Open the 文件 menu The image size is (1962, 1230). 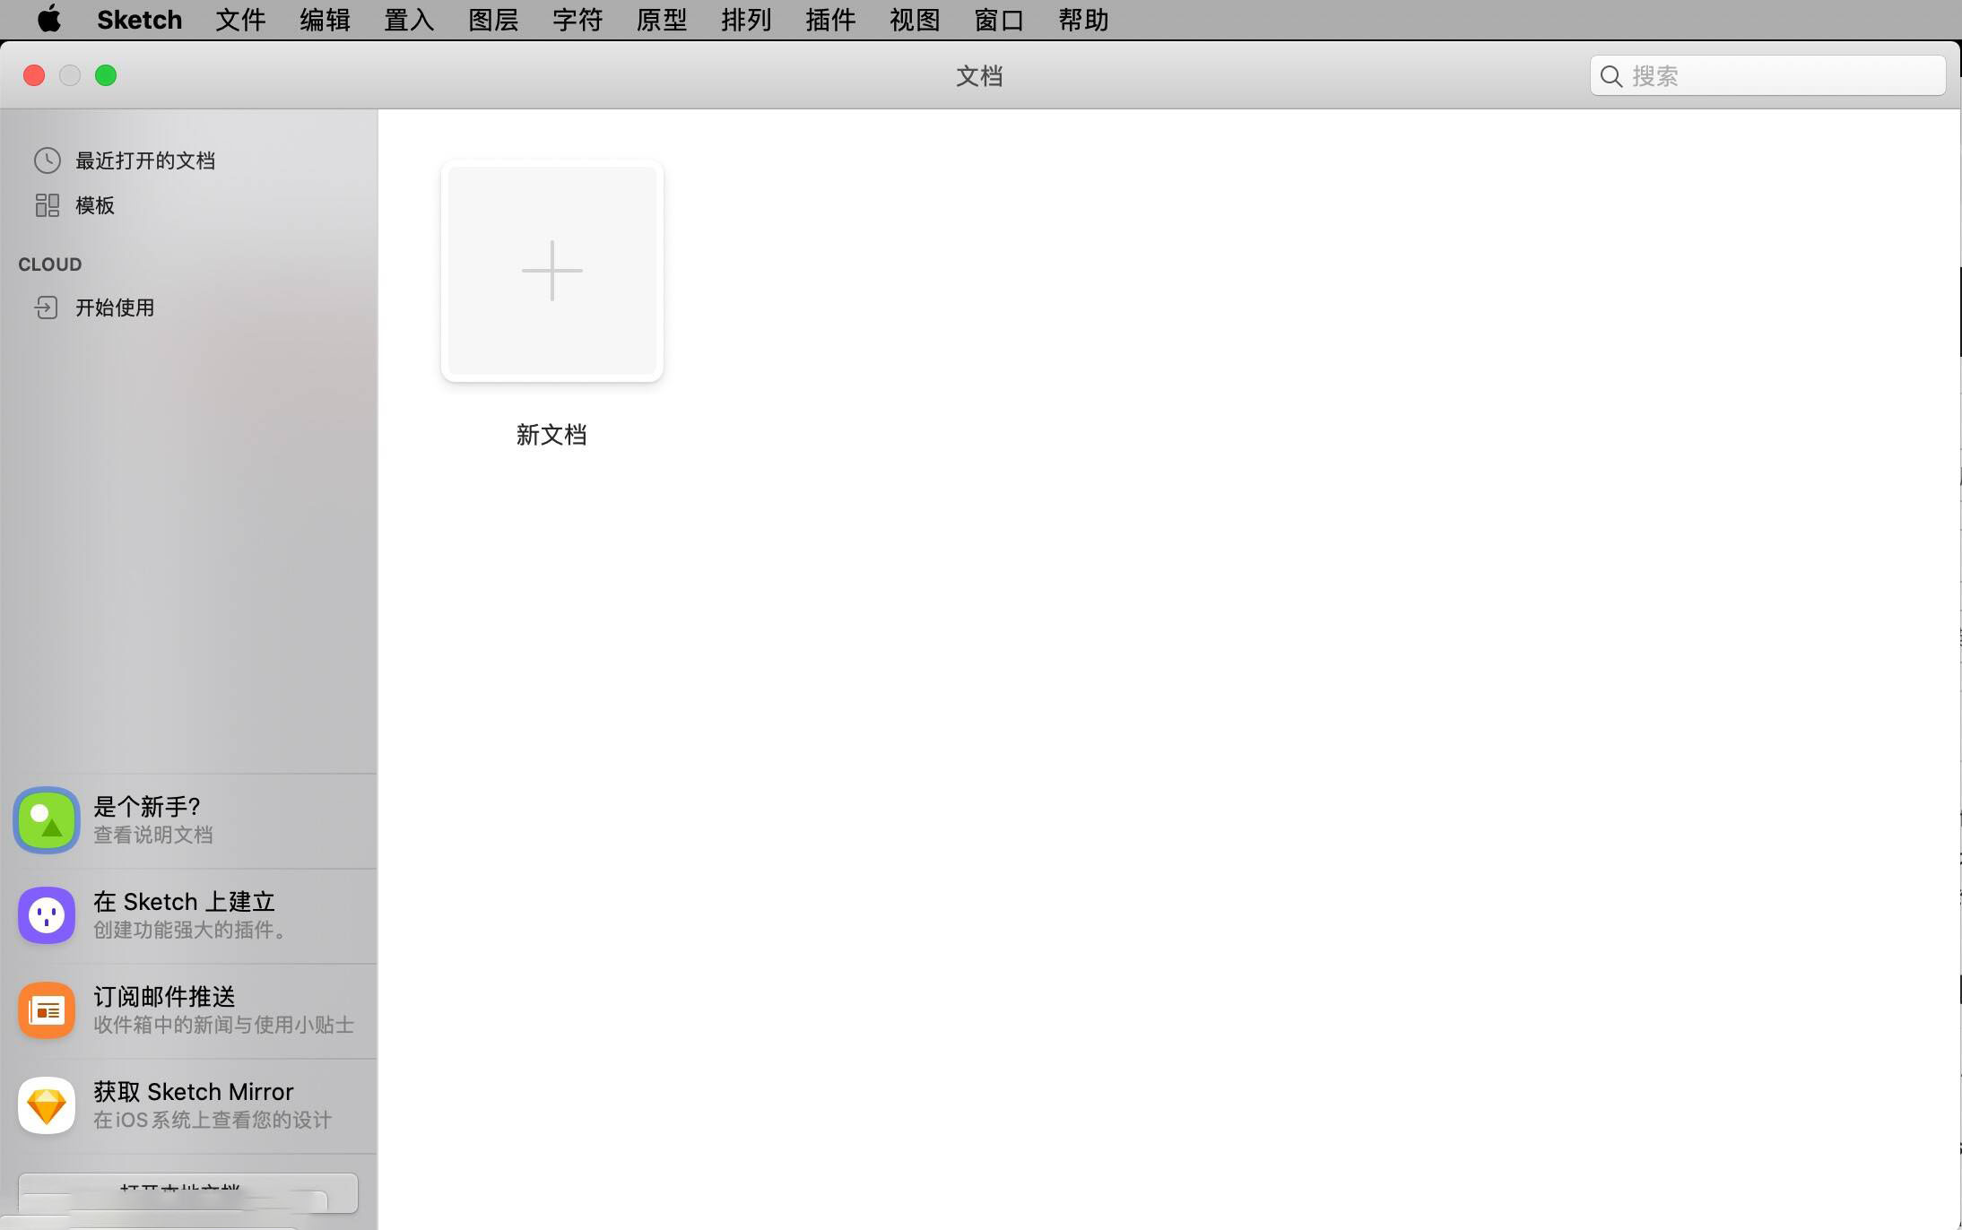(240, 19)
